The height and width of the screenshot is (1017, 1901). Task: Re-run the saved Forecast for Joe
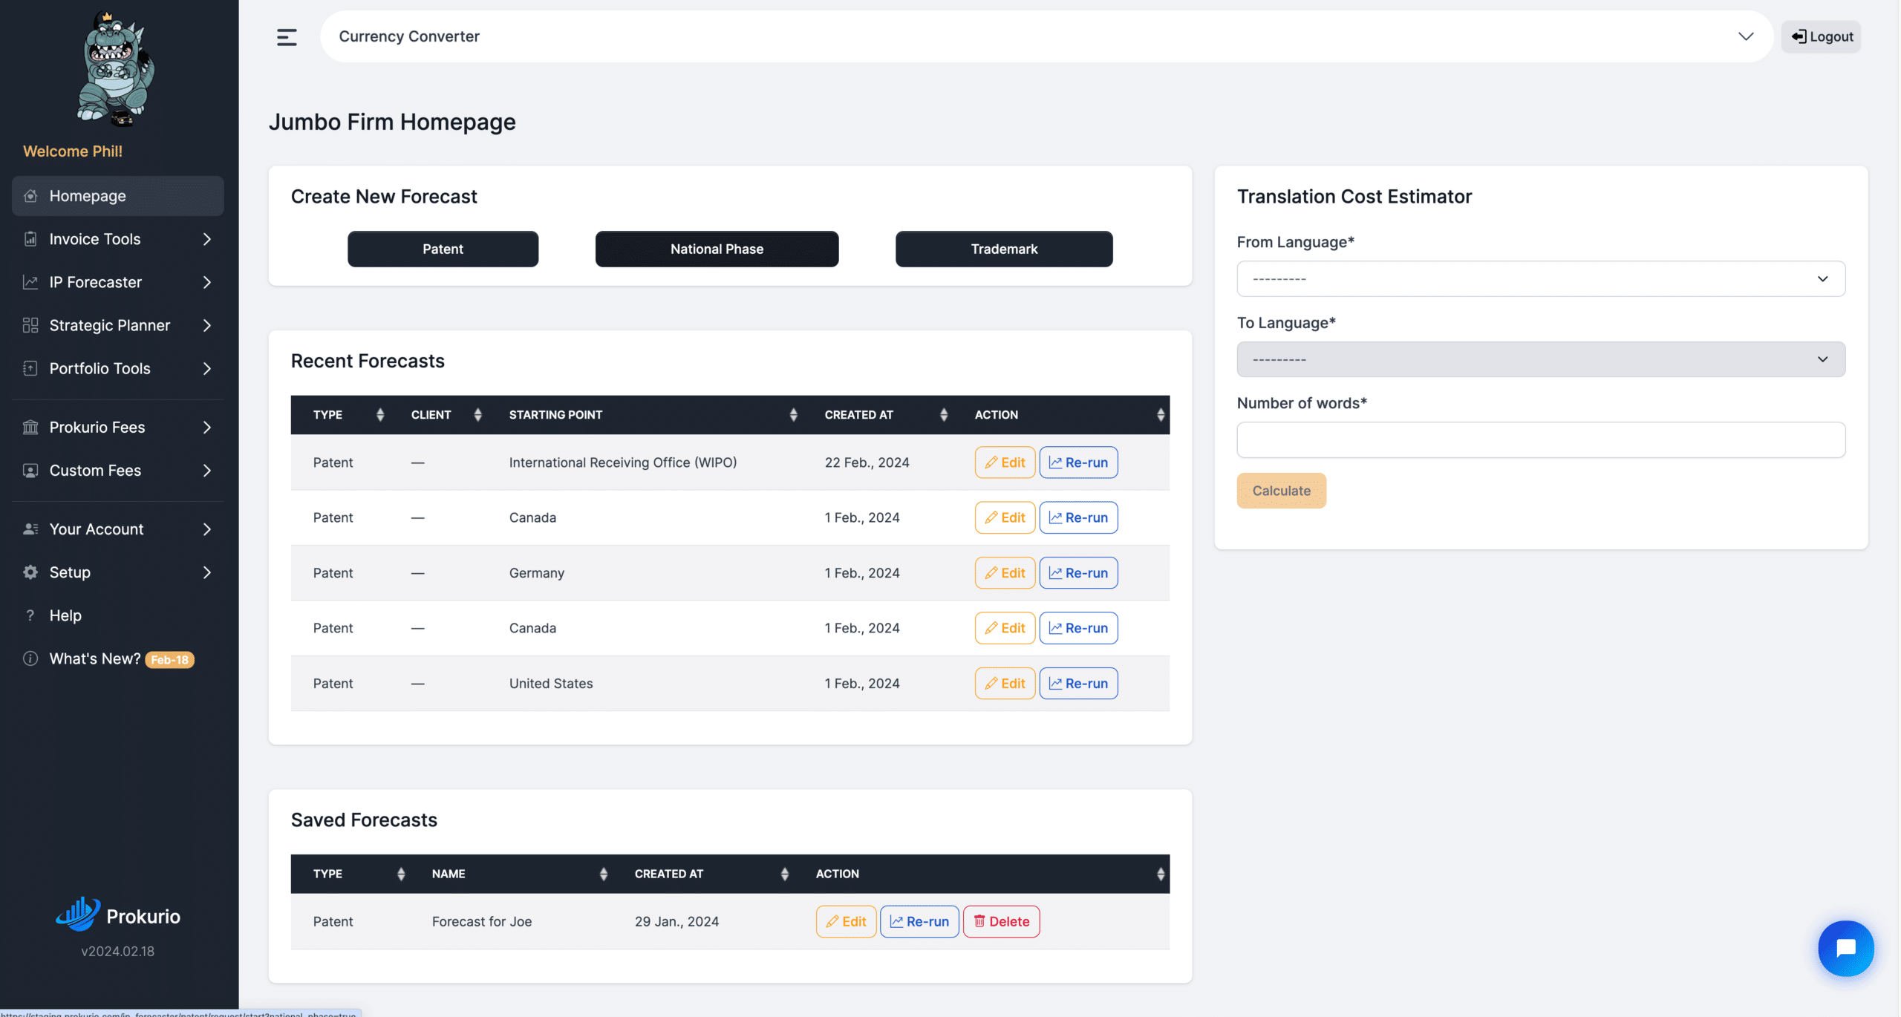click(919, 921)
